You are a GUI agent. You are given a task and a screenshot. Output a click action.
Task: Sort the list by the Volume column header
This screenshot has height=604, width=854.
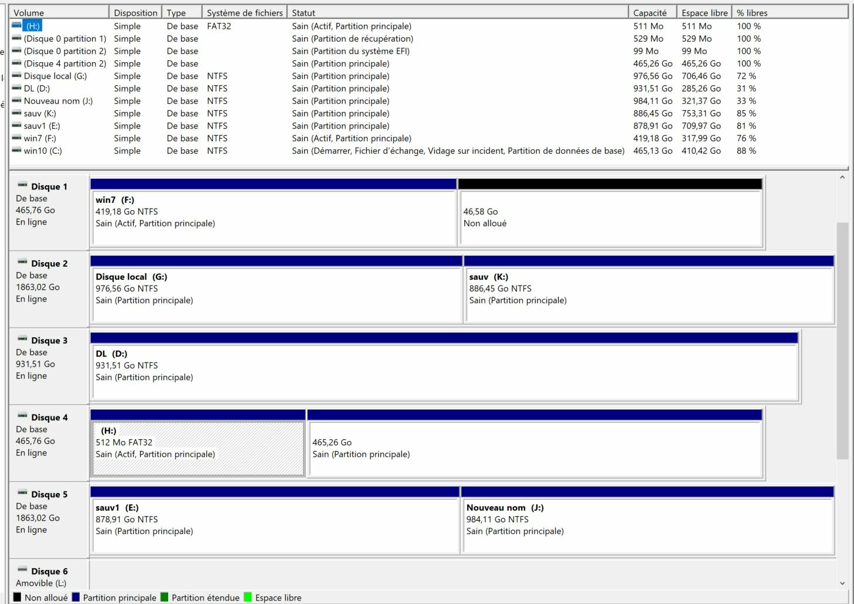coord(59,12)
